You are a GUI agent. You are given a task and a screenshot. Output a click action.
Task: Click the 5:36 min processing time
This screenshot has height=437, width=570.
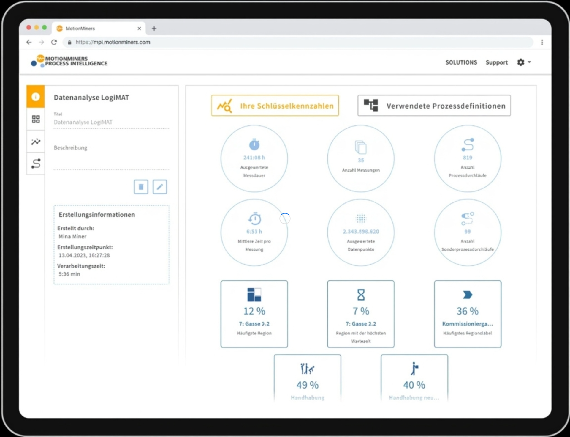[x=69, y=274]
